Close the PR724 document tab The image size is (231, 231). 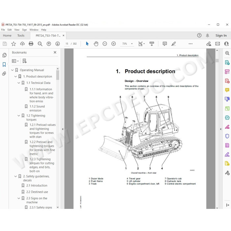pos(63,36)
